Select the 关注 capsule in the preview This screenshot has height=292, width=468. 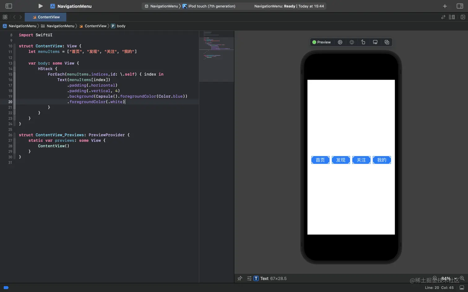[x=361, y=160]
